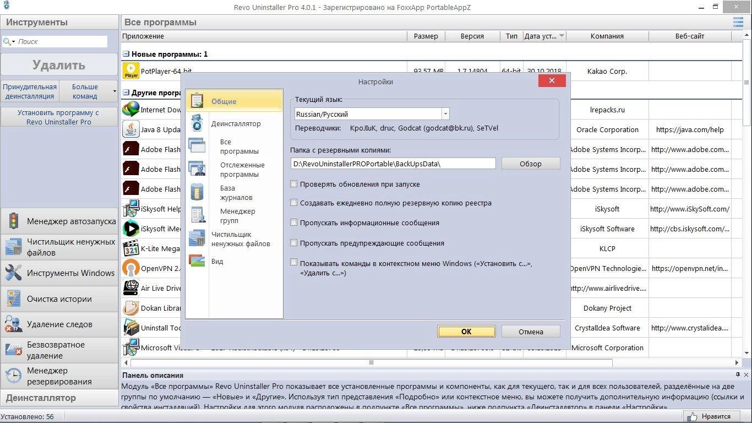Click the backup folder path field
The height and width of the screenshot is (423, 752).
[393, 164]
